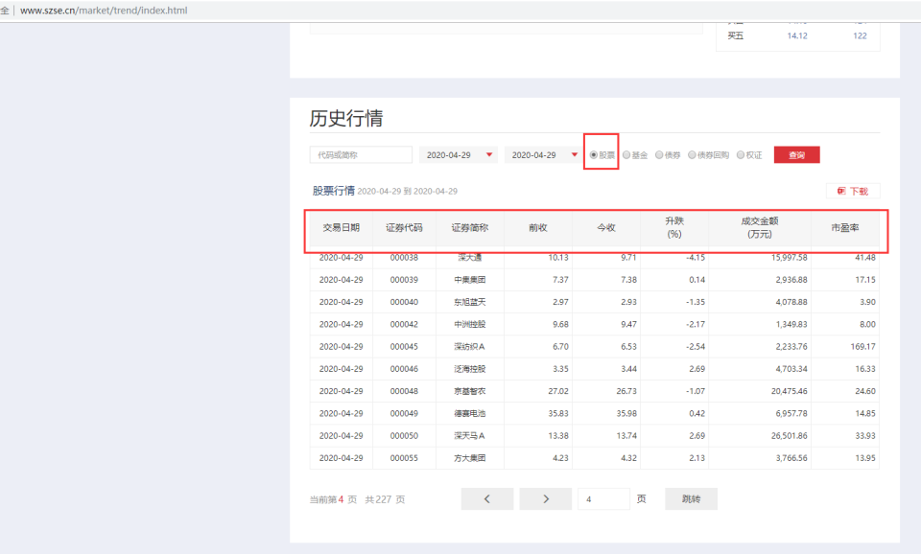The width and height of the screenshot is (921, 554).
Task: Click the 德赛电池 name cell
Action: pos(470,414)
